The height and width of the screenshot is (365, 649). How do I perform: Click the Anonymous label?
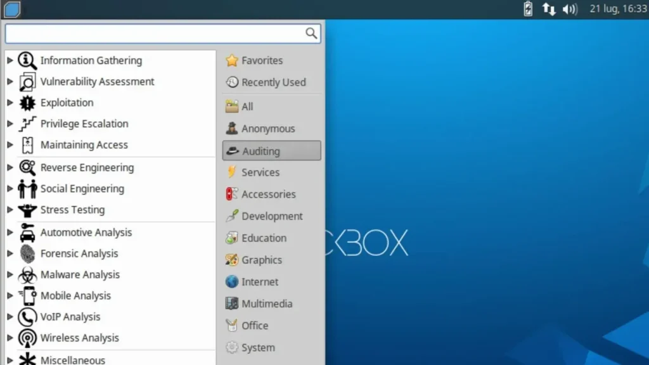[x=268, y=129]
